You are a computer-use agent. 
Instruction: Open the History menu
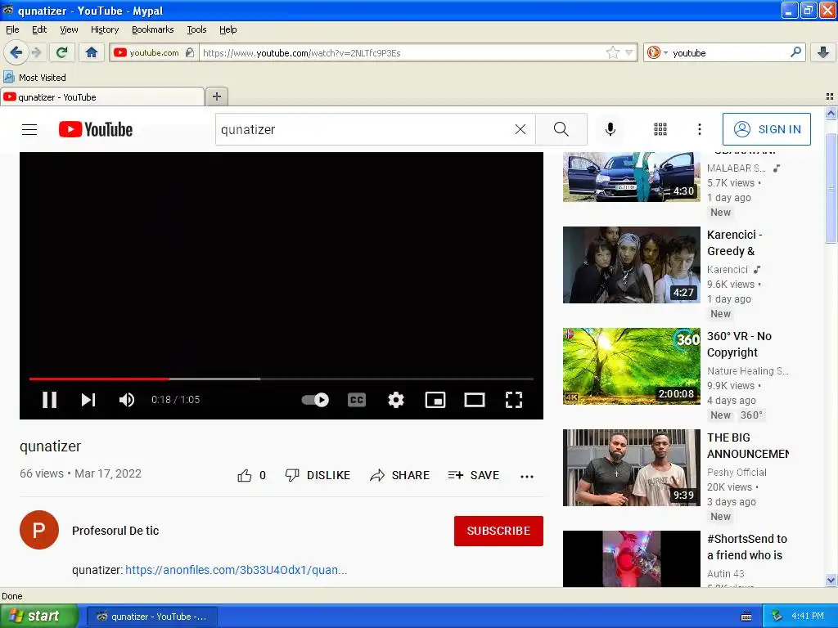coord(105,29)
